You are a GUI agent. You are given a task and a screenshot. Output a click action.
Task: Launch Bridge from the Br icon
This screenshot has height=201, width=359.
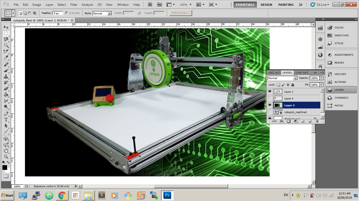click(150, 4)
